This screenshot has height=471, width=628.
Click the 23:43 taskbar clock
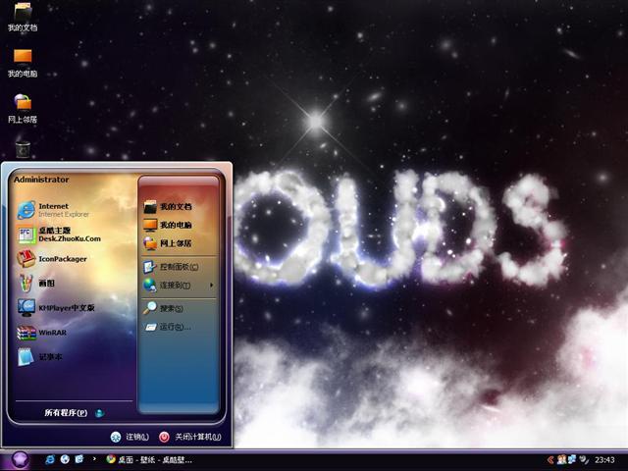(604, 460)
